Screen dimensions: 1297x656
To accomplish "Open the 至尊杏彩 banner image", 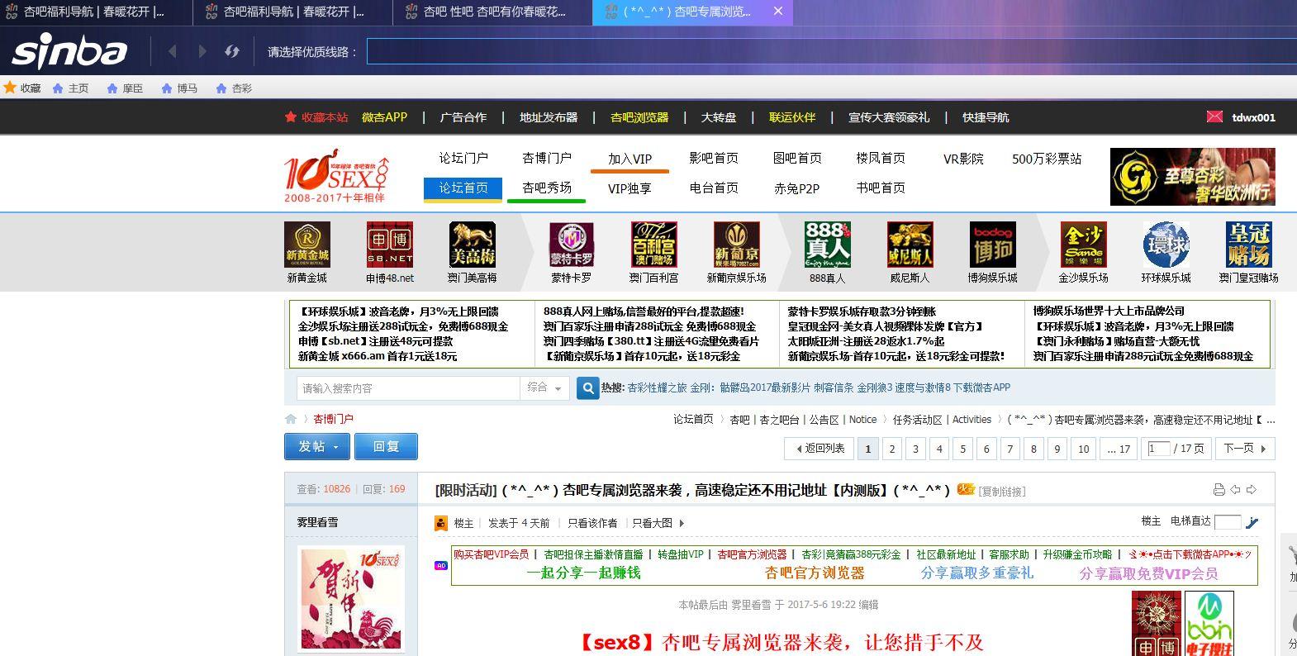I will coord(1193,177).
